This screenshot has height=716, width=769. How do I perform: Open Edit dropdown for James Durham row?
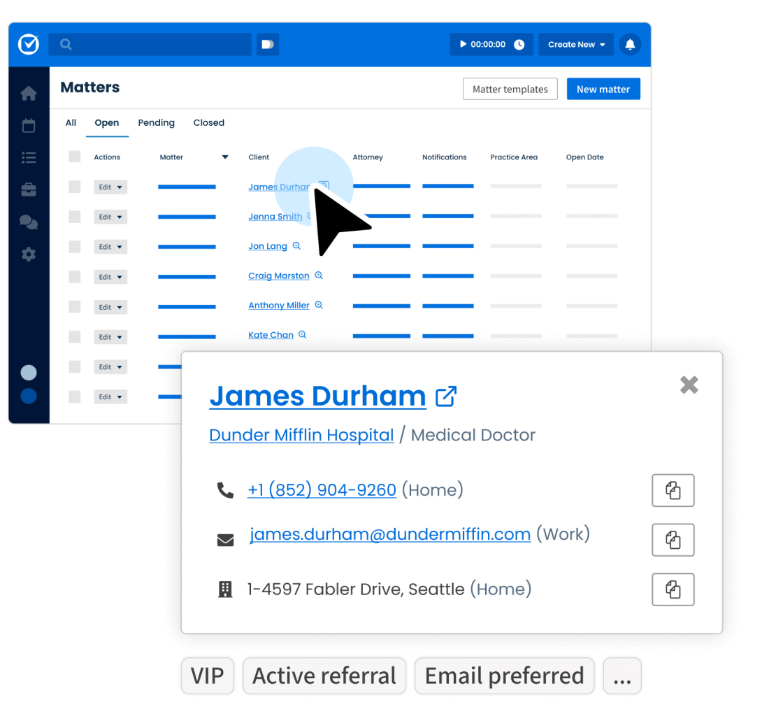click(110, 187)
